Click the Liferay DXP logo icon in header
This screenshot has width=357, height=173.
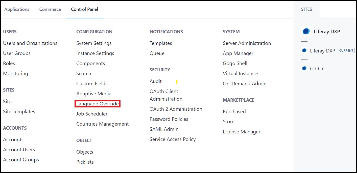(x=306, y=32)
